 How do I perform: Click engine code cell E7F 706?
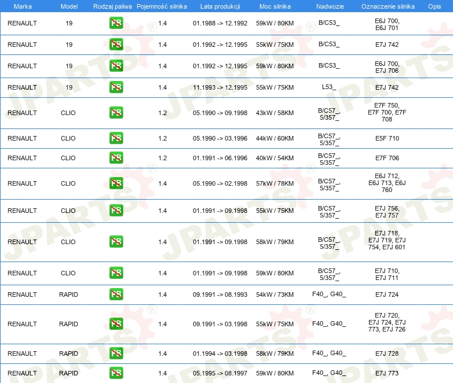(387, 158)
